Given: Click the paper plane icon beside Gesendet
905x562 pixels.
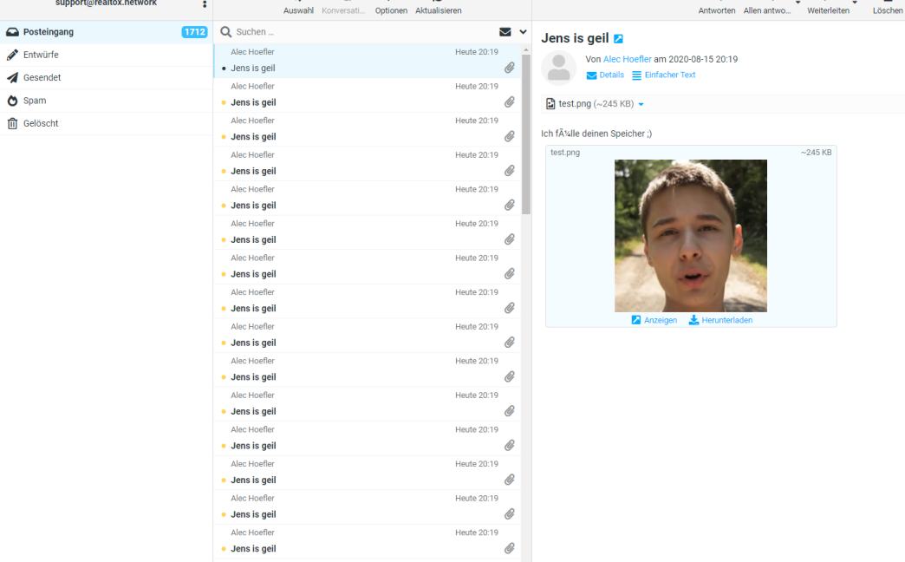Looking at the screenshot, I should (12, 77).
